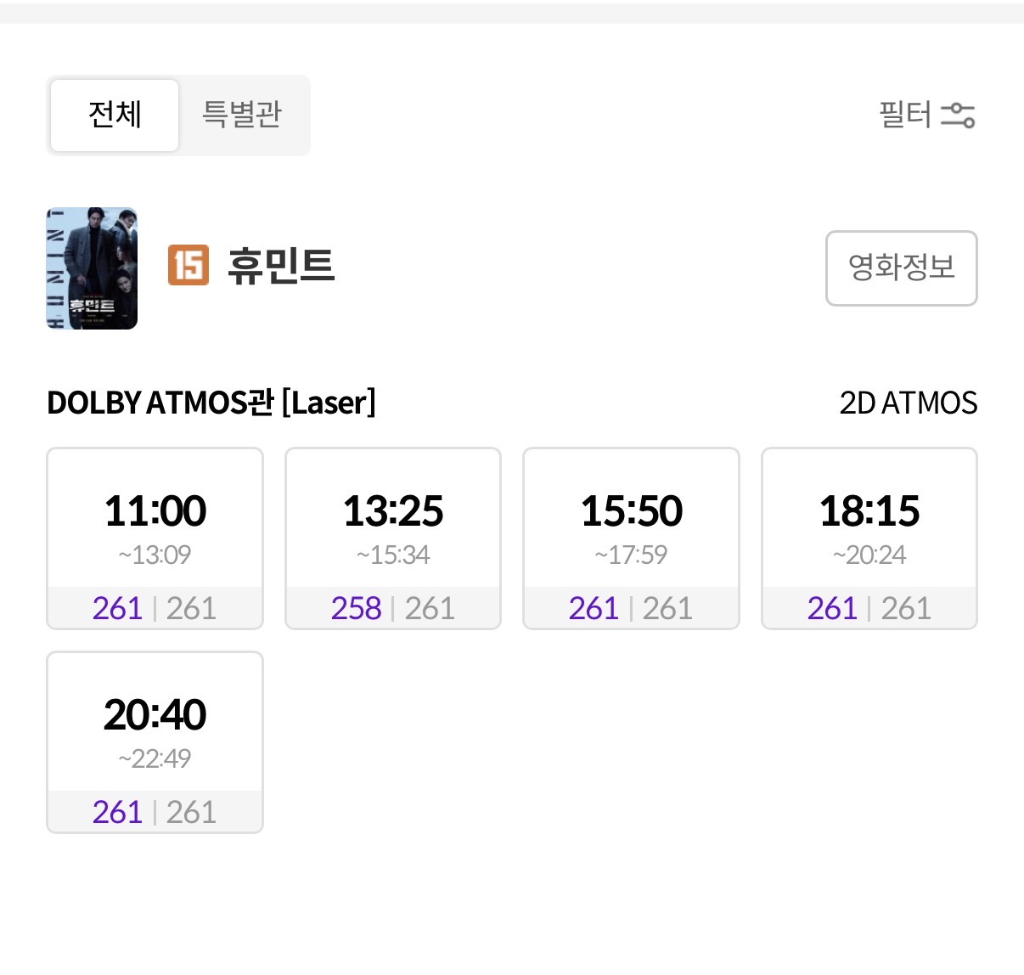This screenshot has width=1024, height=975.
Task: Select the 15:50 showtime
Action: (x=631, y=538)
